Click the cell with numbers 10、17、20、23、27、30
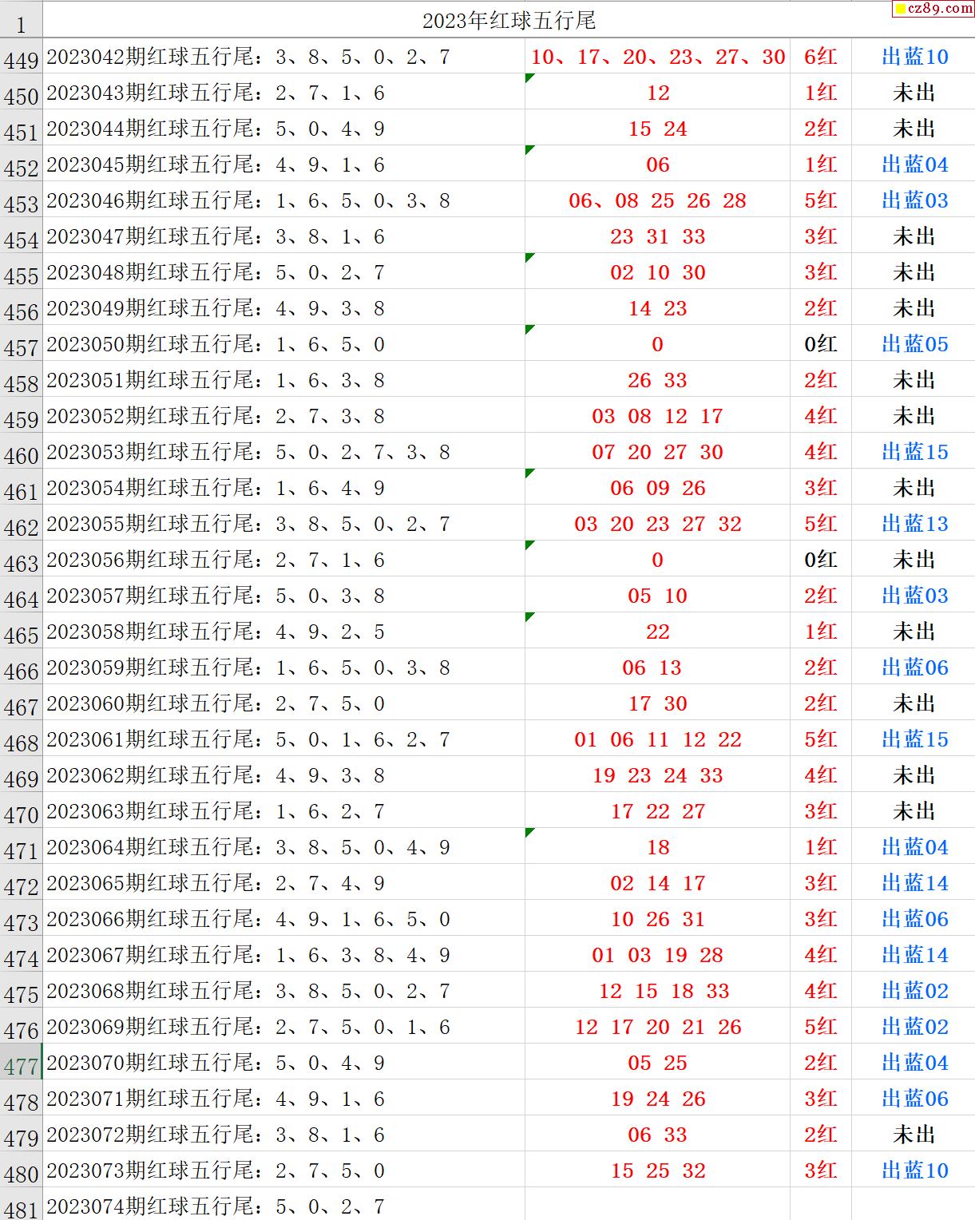975x1220 pixels. [657, 57]
